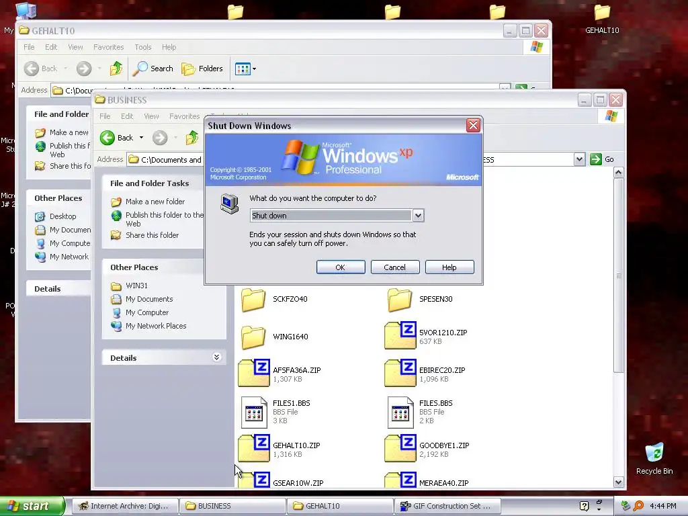The image size is (688, 516).
Task: Switch to BUSINESS taskbar button
Action: click(232, 506)
